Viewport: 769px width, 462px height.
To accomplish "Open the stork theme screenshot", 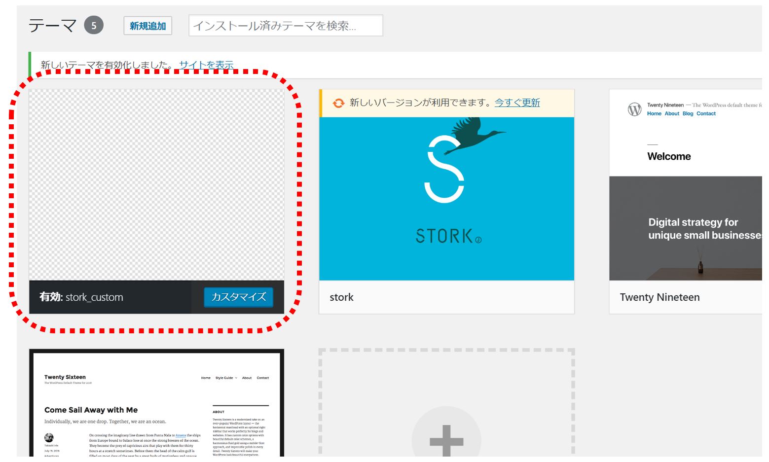I will click(x=446, y=199).
